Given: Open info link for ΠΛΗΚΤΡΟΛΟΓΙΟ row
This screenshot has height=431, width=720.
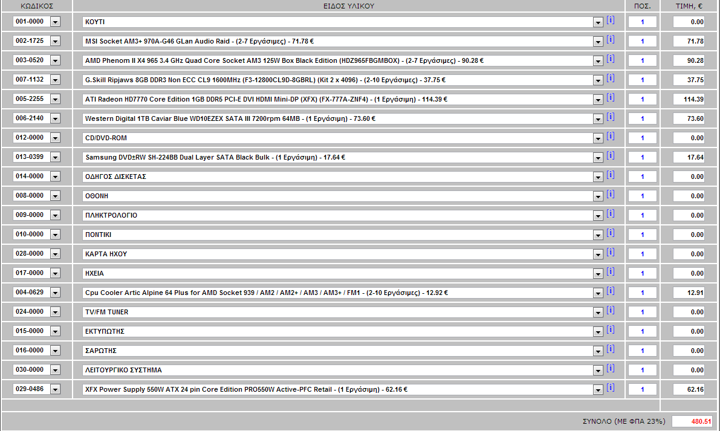Looking at the screenshot, I should (x=610, y=213).
